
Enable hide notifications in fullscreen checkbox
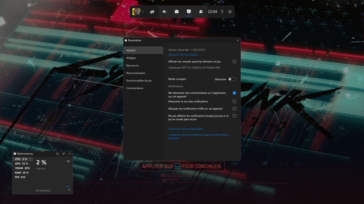[x=234, y=116]
